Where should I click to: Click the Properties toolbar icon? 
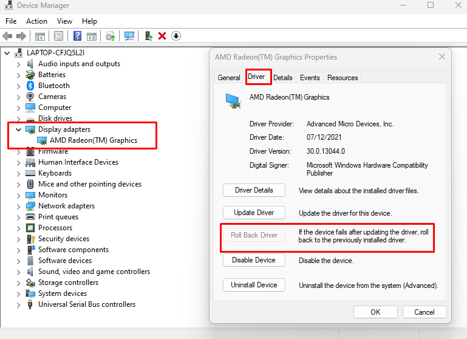tap(59, 36)
